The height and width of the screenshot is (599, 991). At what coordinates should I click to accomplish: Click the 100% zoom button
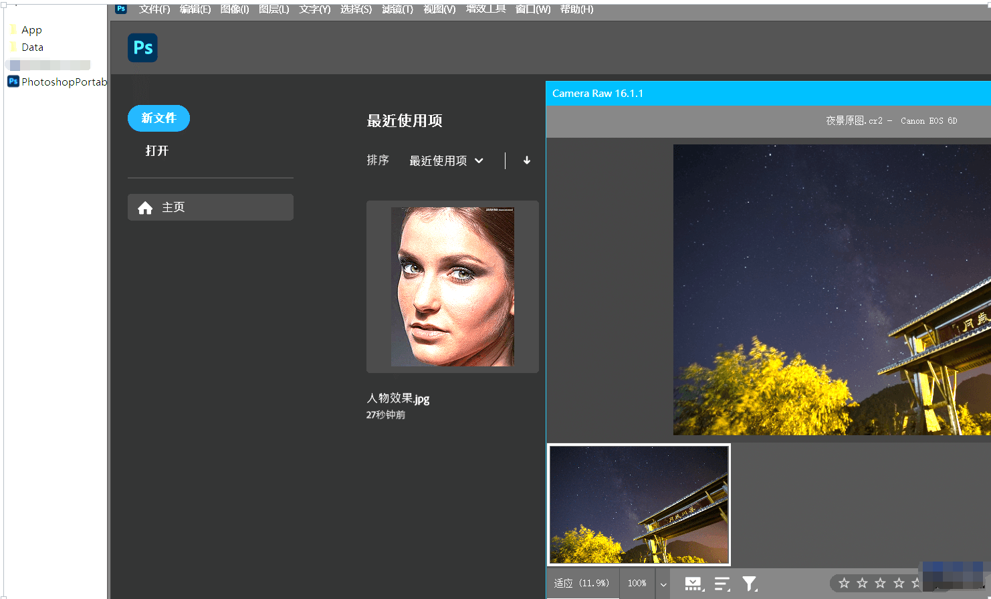(x=637, y=583)
